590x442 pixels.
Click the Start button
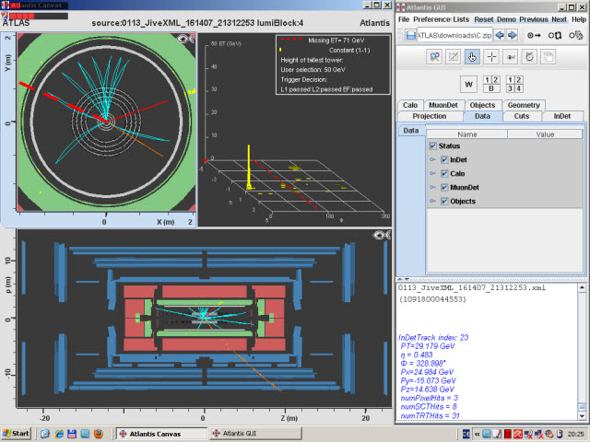click(17, 434)
